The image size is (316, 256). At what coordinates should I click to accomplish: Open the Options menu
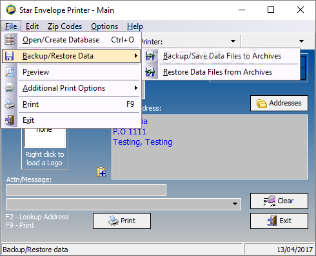tap(104, 26)
